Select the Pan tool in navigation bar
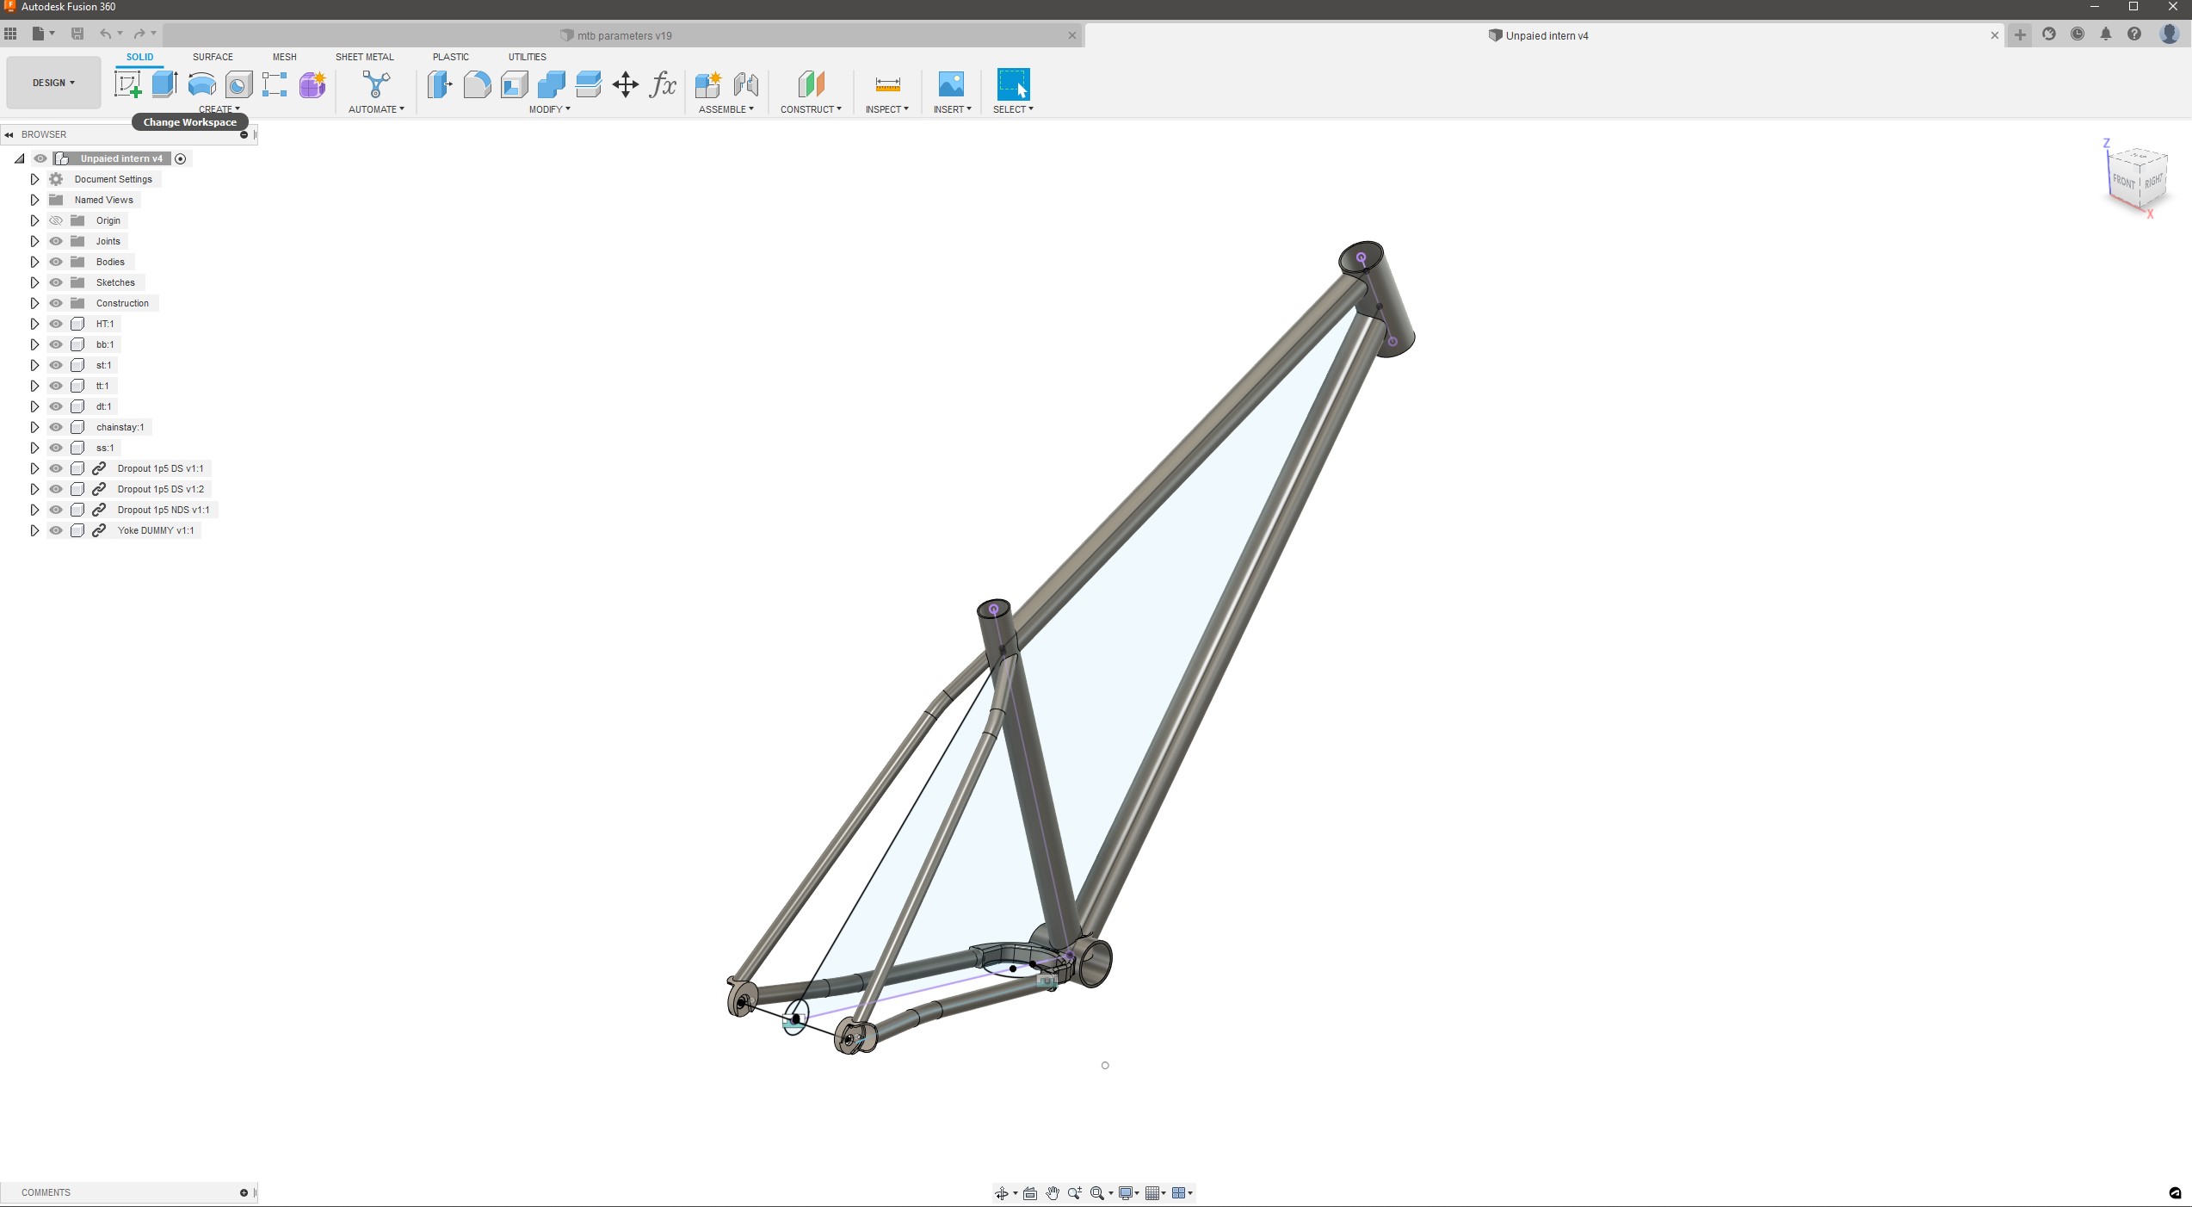Viewport: 2192px width, 1207px height. pyautogui.click(x=1052, y=1193)
